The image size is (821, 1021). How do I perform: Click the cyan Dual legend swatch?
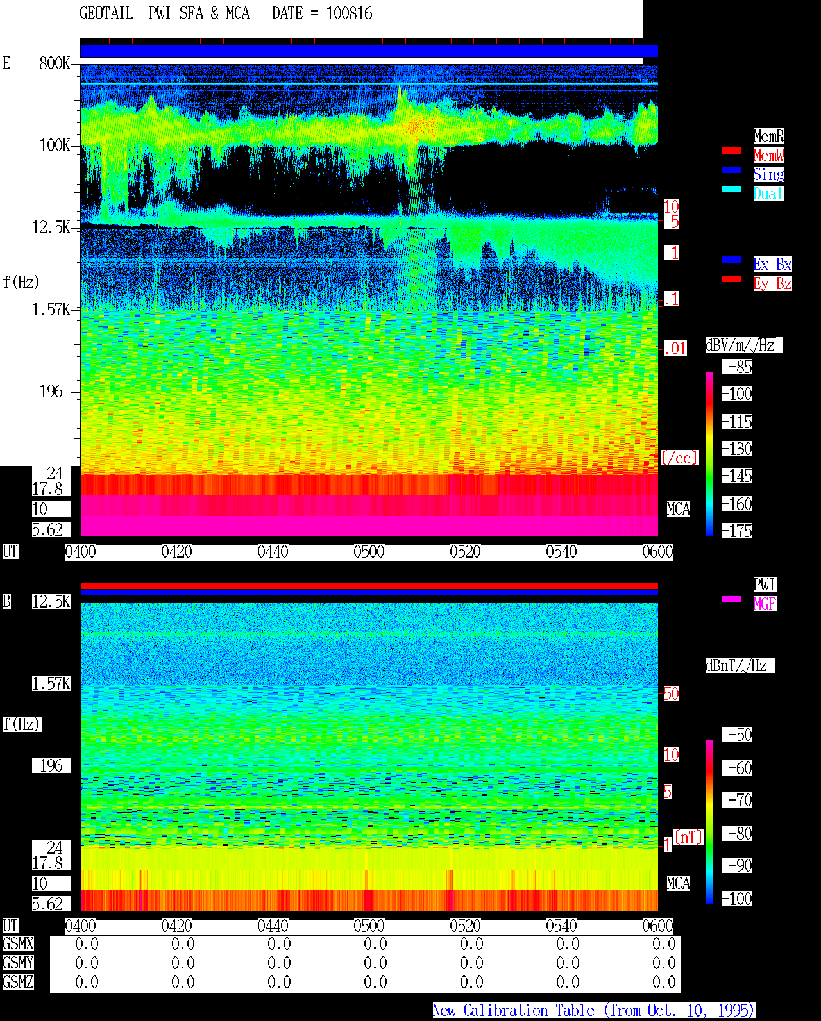pyautogui.click(x=731, y=189)
